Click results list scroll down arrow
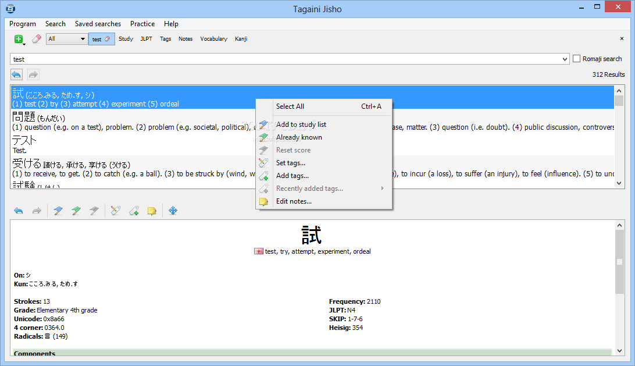This screenshot has width=635, height=366. pos(619,183)
